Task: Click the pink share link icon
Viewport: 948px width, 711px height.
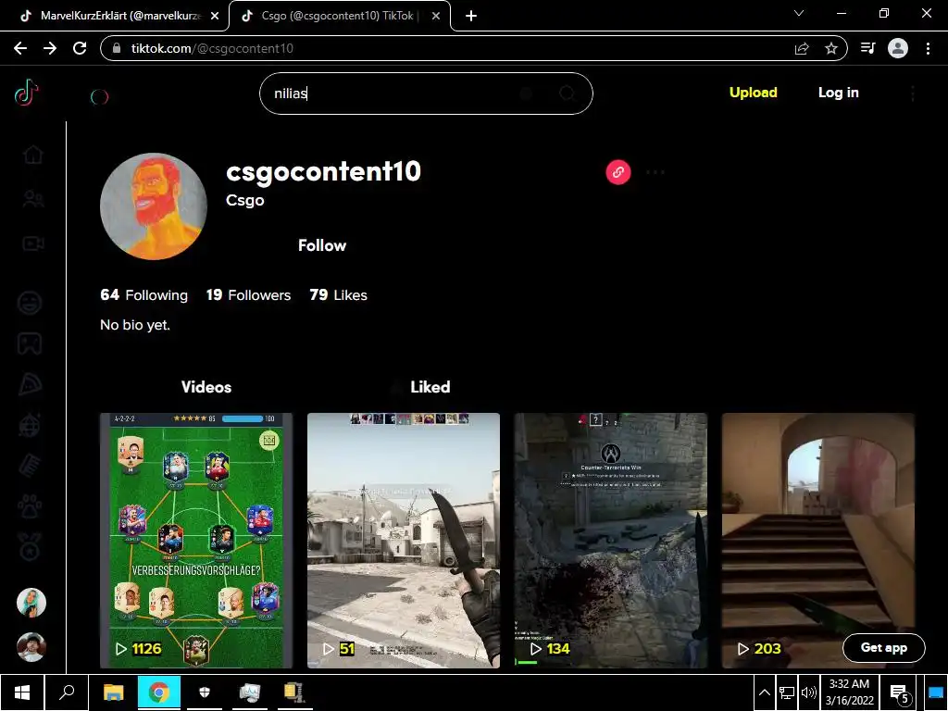Action: point(617,172)
